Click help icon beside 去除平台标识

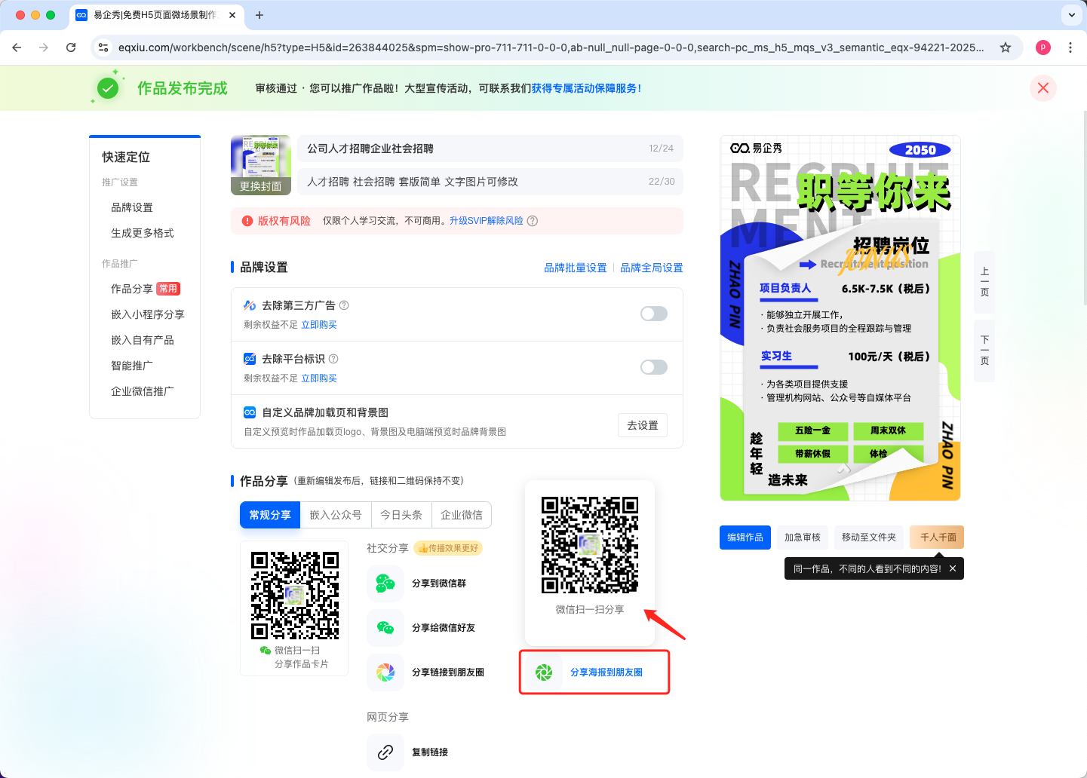tap(333, 359)
